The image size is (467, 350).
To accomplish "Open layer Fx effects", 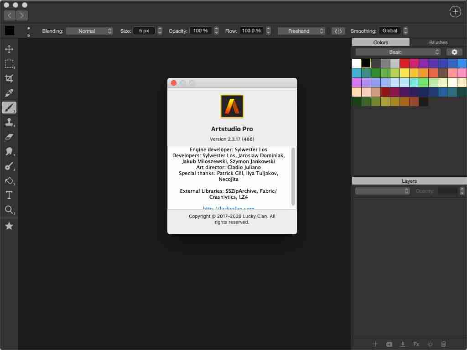I will coord(416,344).
